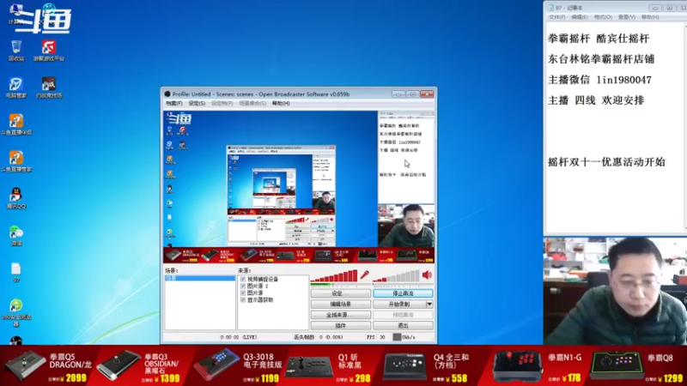
Task: Click the 停止串流 stop streaming button
Action: [x=403, y=293]
